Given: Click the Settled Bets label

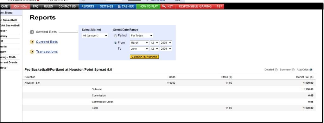Looking at the screenshot, I should (46, 32).
